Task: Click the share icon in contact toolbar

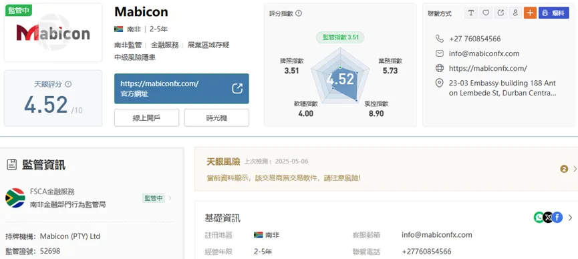Action: pyautogui.click(x=500, y=13)
